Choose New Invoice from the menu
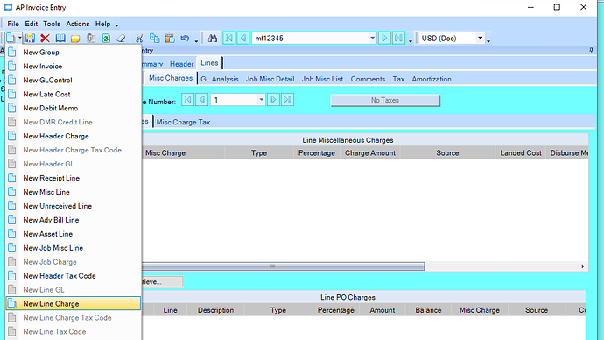Viewport: 604px width, 340px height. tap(74, 67)
